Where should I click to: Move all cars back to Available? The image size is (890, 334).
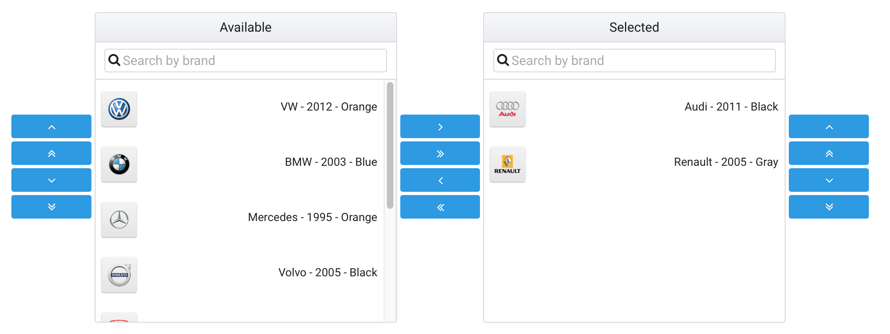(x=440, y=207)
